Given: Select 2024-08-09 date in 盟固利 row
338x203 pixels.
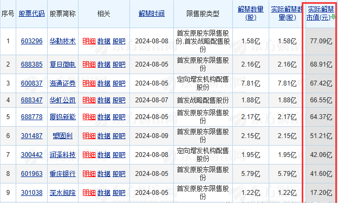Looking at the screenshot, I should click(x=152, y=136).
